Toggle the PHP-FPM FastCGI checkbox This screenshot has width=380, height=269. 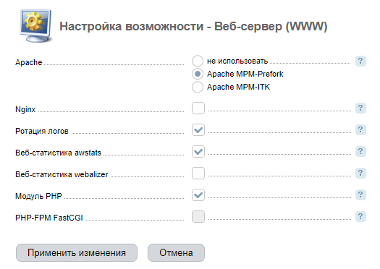point(198,216)
